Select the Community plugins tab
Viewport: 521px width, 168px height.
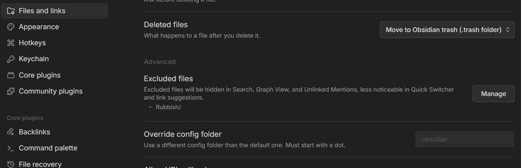[50, 91]
